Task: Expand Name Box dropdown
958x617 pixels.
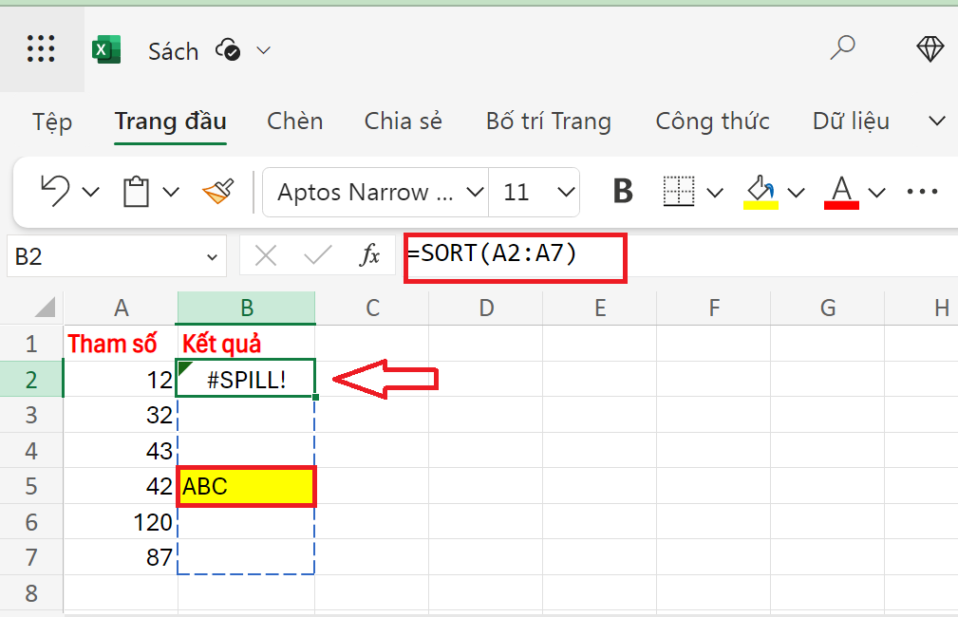Action: tap(212, 257)
